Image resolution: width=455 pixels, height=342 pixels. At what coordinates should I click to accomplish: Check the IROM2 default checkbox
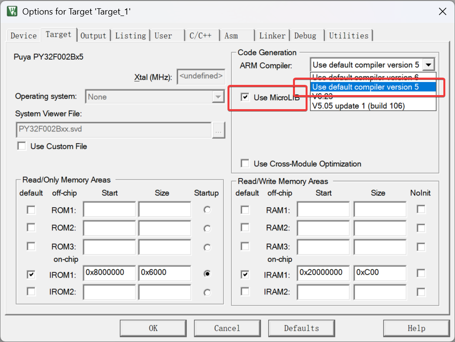(31, 291)
